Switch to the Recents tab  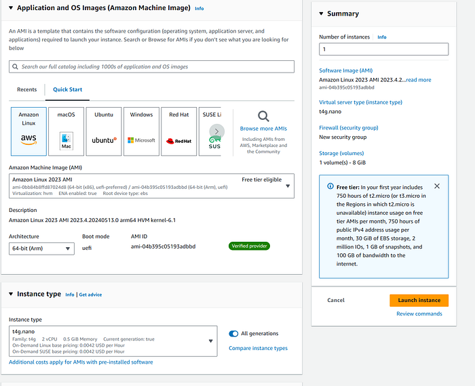(x=27, y=89)
